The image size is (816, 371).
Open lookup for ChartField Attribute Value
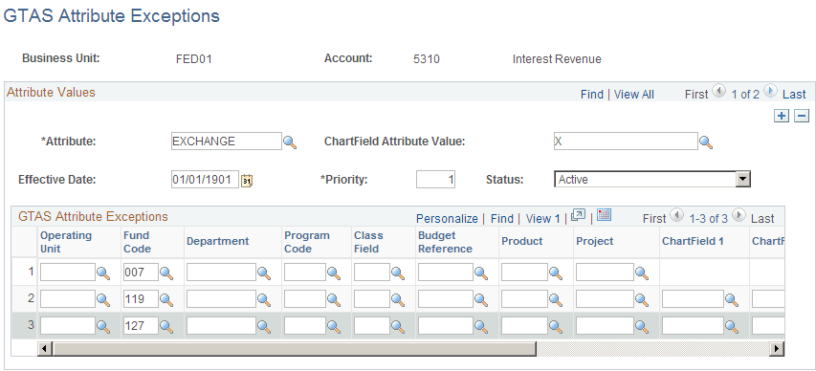[706, 142]
